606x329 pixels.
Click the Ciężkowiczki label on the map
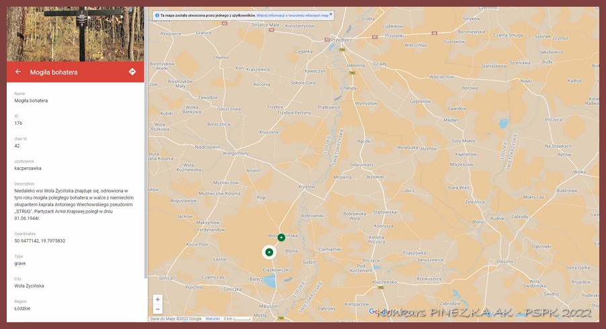[x=276, y=270]
